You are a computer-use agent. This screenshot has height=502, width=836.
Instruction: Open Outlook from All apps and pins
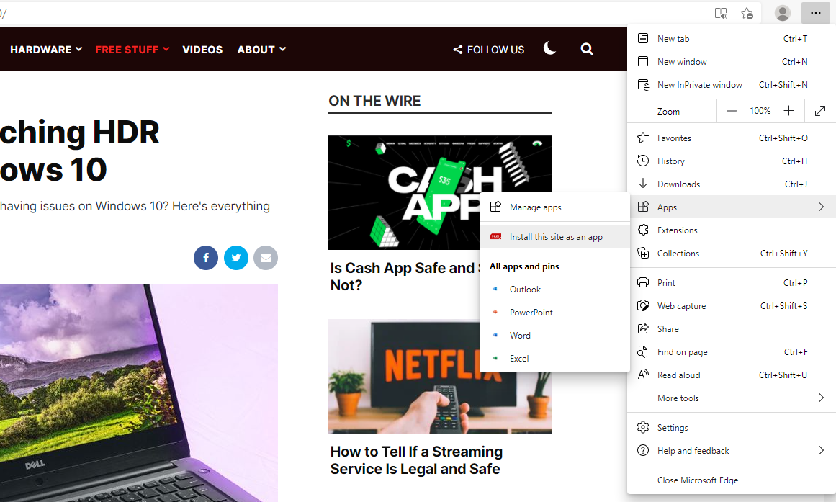555,289
